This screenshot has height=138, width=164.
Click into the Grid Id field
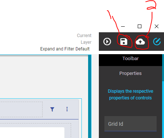pos(130,124)
